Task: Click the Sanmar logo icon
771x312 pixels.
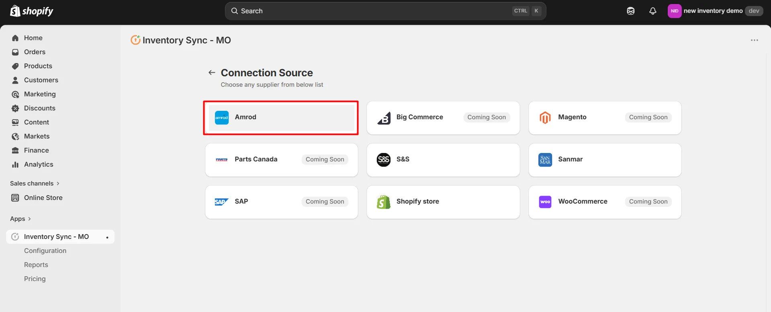Action: 545,160
